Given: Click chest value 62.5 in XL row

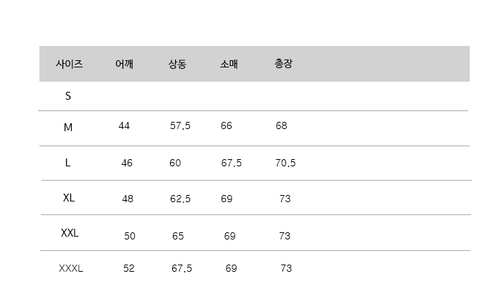Looking at the screenshot, I should 180,199.
